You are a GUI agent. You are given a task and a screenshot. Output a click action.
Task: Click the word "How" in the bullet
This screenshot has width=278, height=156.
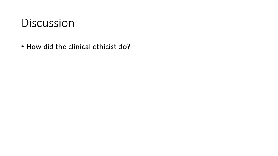pyautogui.click(x=34, y=47)
